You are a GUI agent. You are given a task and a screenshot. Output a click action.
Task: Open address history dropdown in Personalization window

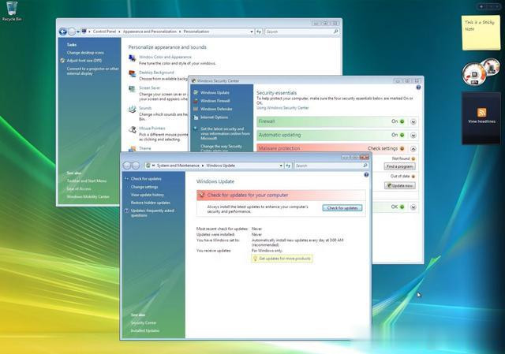251,32
